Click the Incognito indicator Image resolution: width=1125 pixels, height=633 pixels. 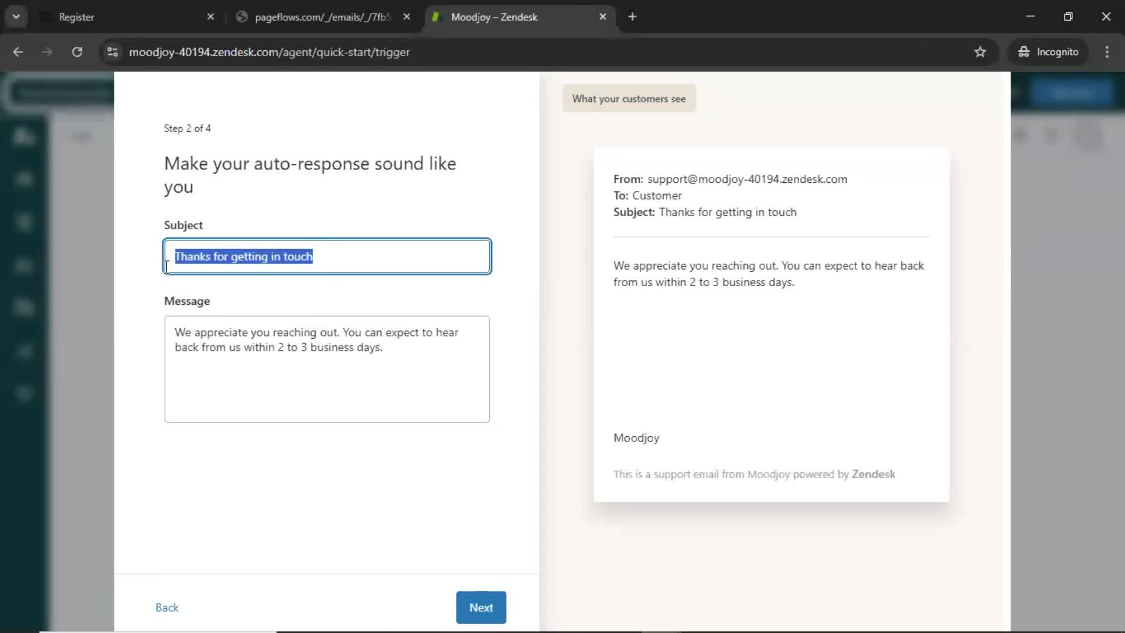coord(1048,52)
